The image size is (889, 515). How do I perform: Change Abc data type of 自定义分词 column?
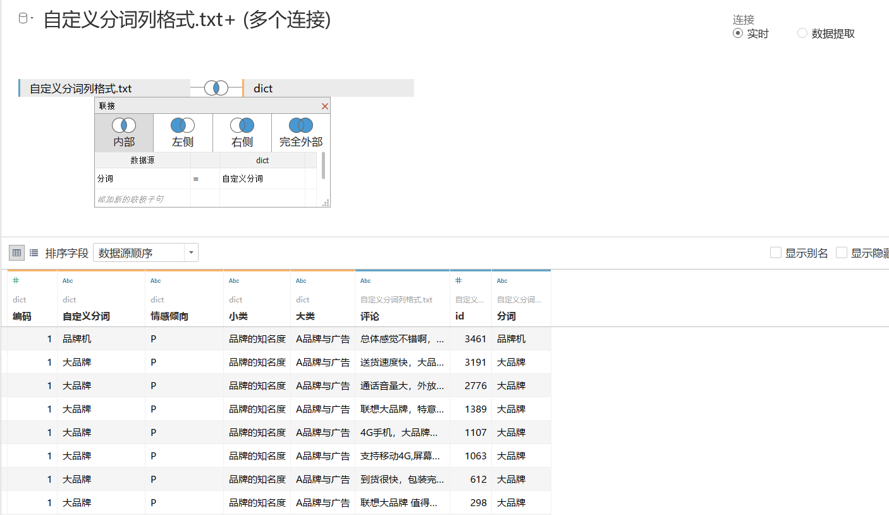(x=68, y=280)
